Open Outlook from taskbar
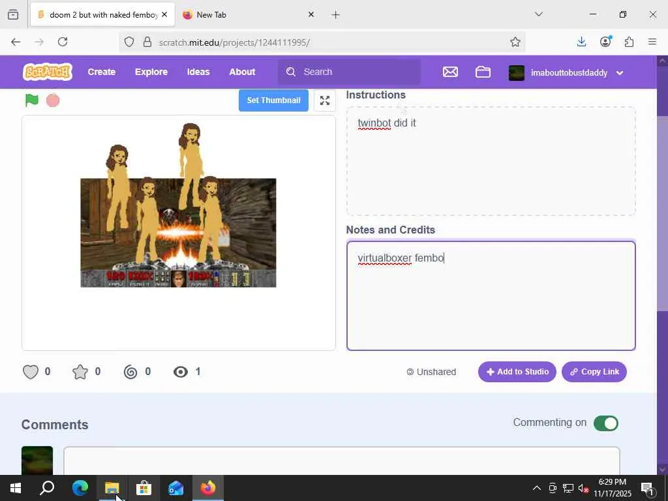 click(175, 488)
